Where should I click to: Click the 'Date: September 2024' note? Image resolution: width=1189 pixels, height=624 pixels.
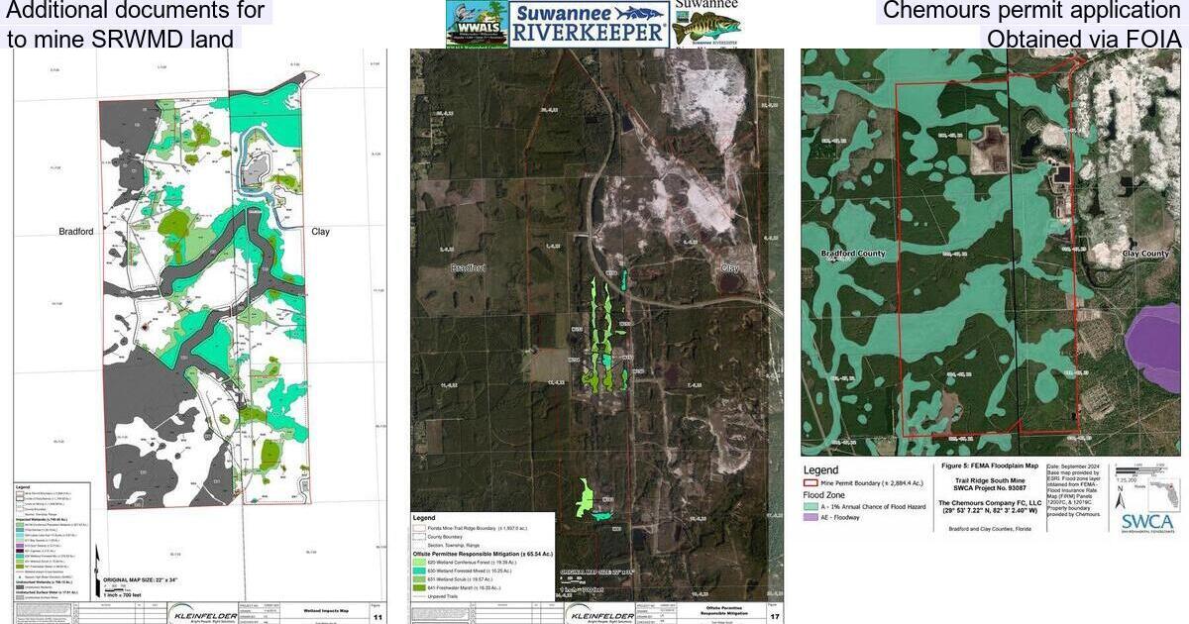coord(1075,465)
